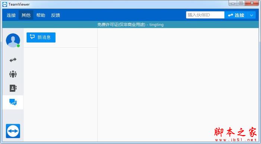
Task: Open the Computers & Contacts address book
Action: 13,88
